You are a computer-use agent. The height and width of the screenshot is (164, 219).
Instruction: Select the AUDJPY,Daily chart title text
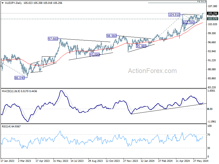13,3
